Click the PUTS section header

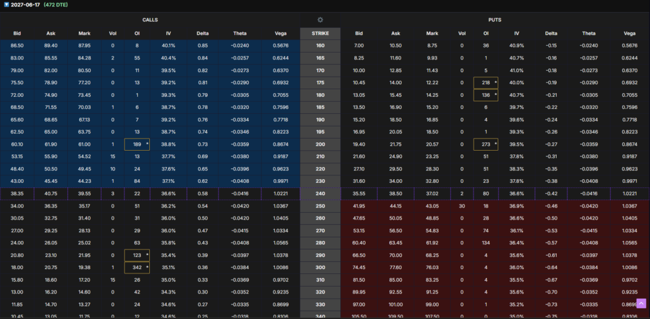[494, 20]
